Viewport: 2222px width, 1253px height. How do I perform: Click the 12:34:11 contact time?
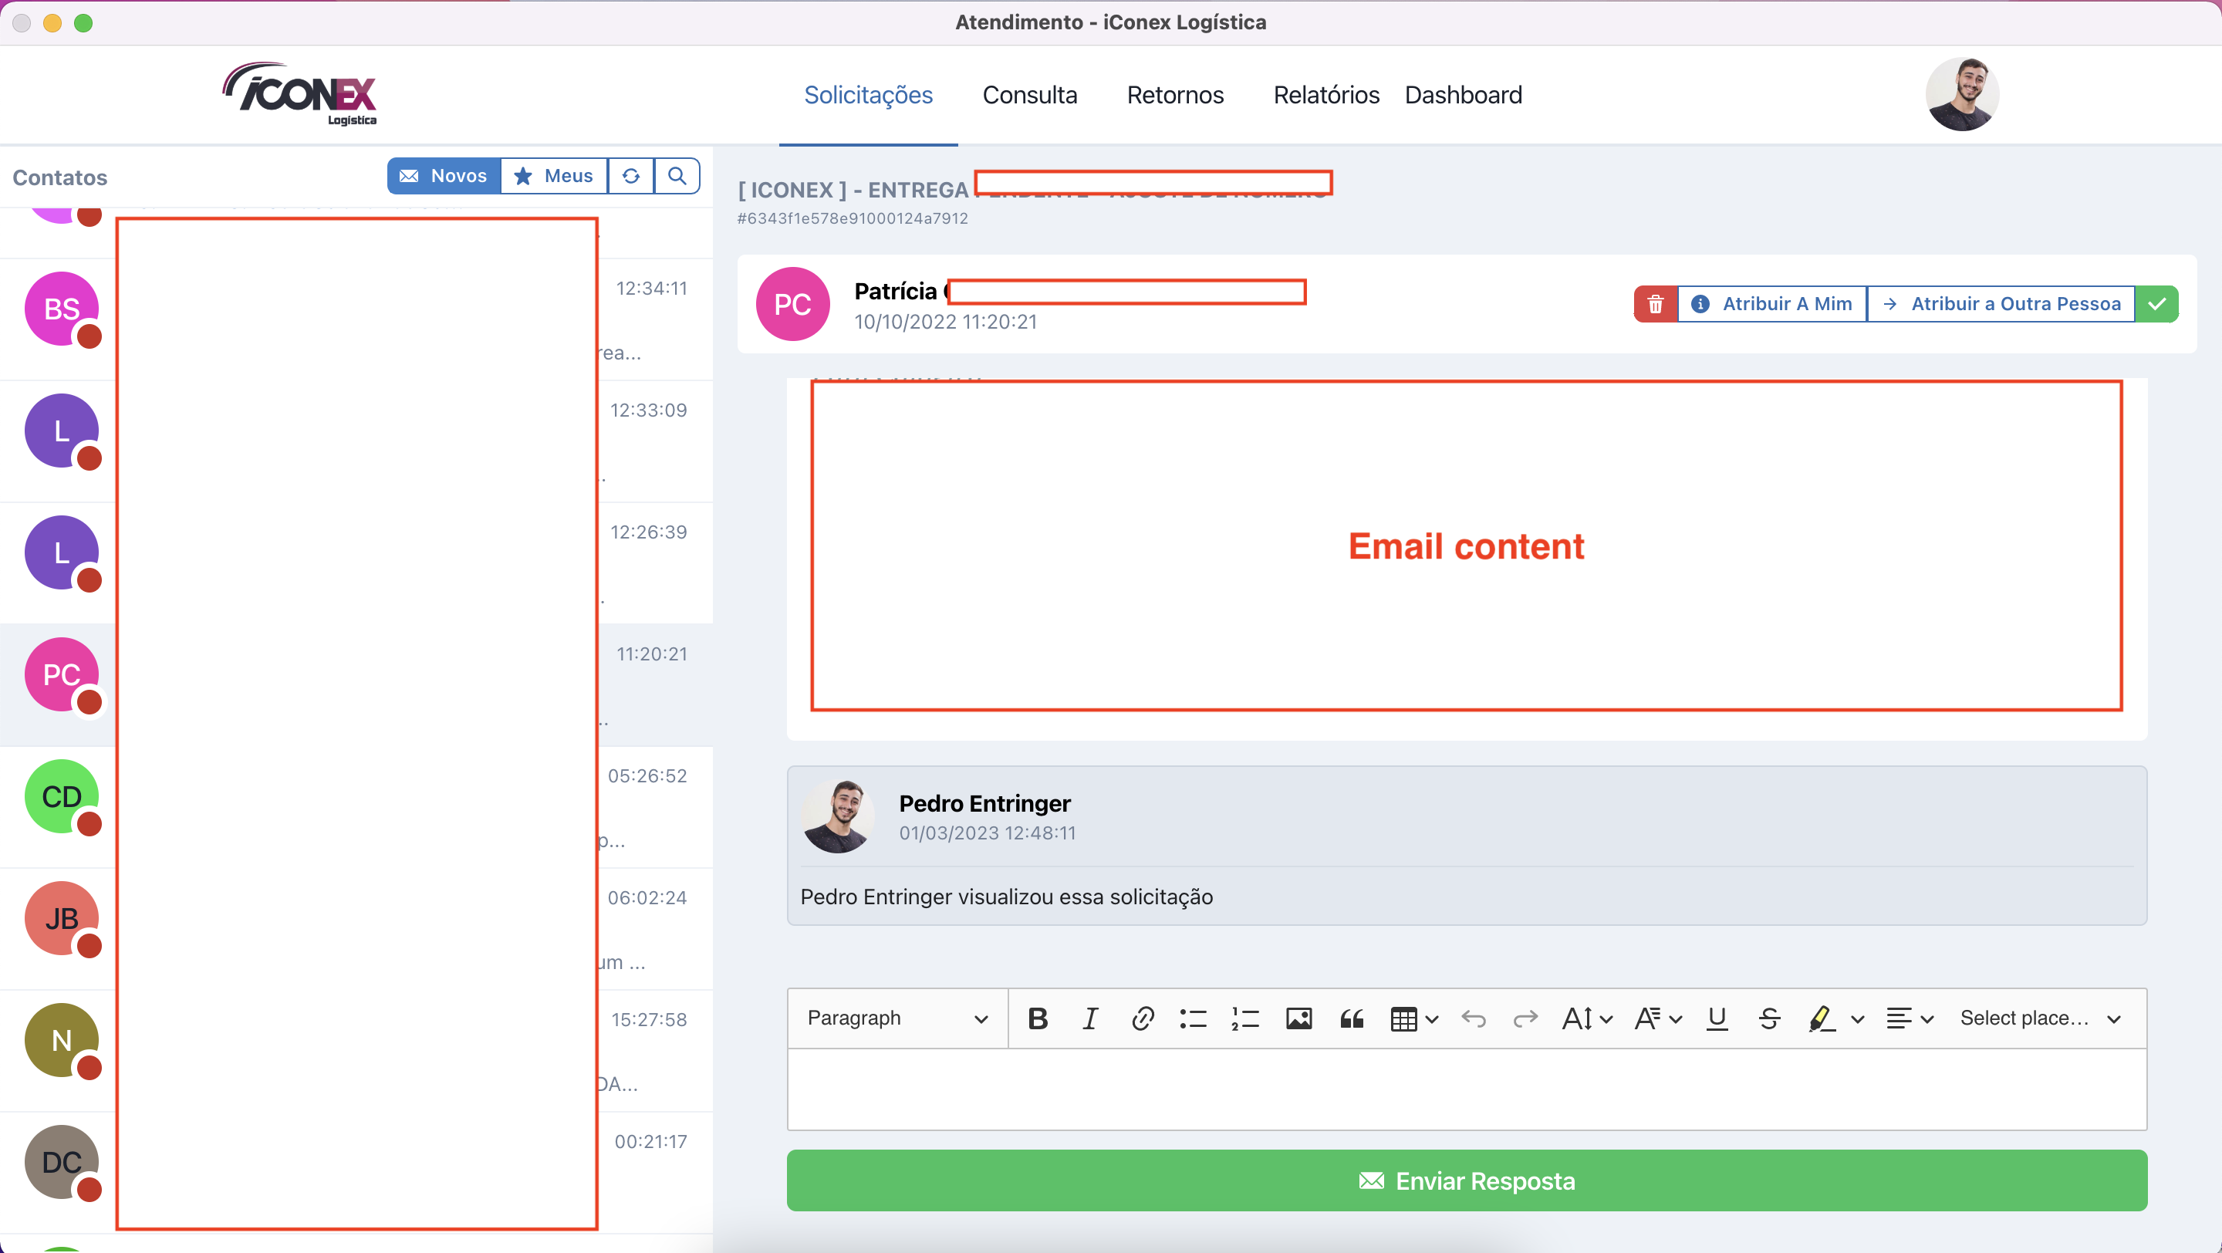(x=651, y=289)
